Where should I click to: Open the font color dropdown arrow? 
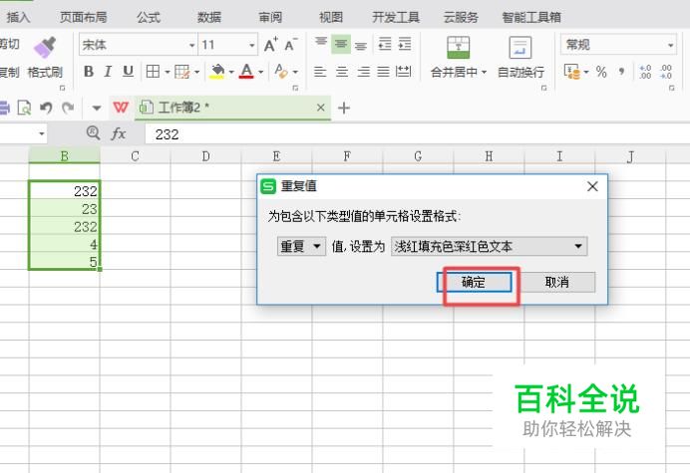click(260, 72)
